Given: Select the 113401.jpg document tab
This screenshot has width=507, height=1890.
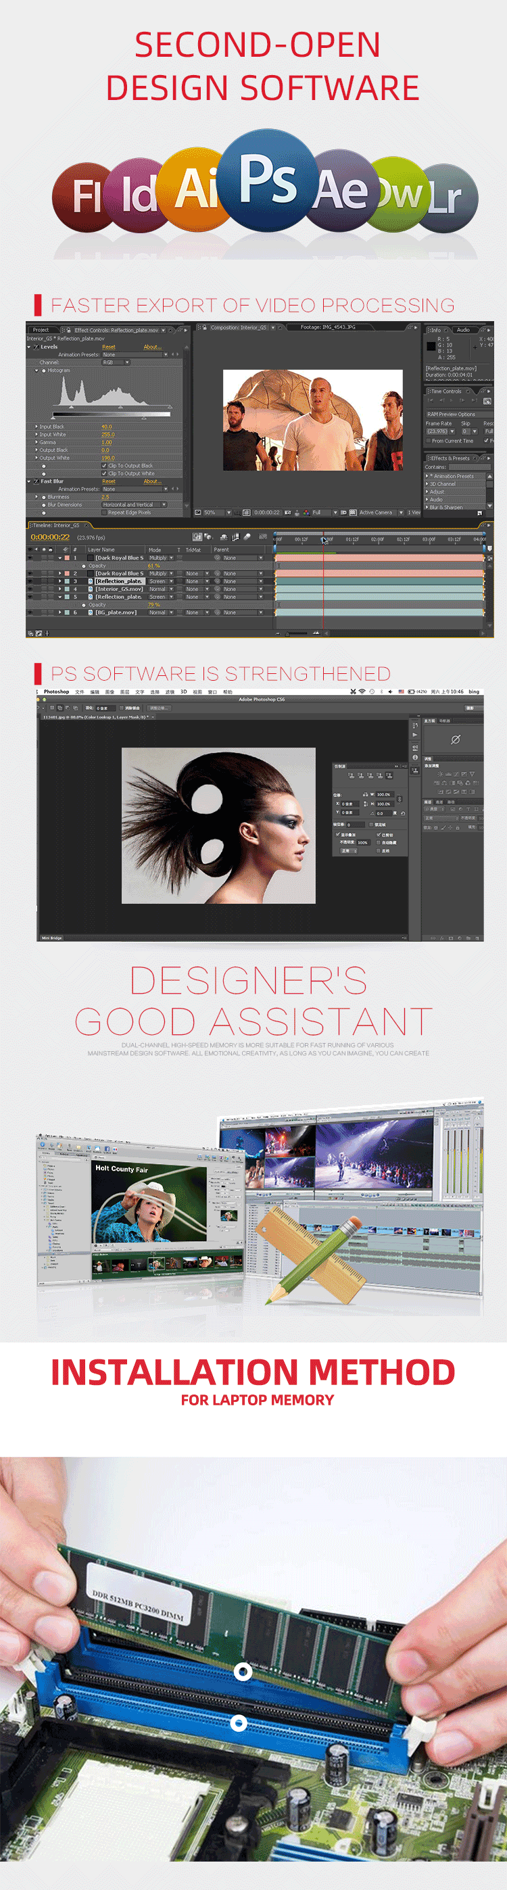Looking at the screenshot, I should [x=96, y=717].
